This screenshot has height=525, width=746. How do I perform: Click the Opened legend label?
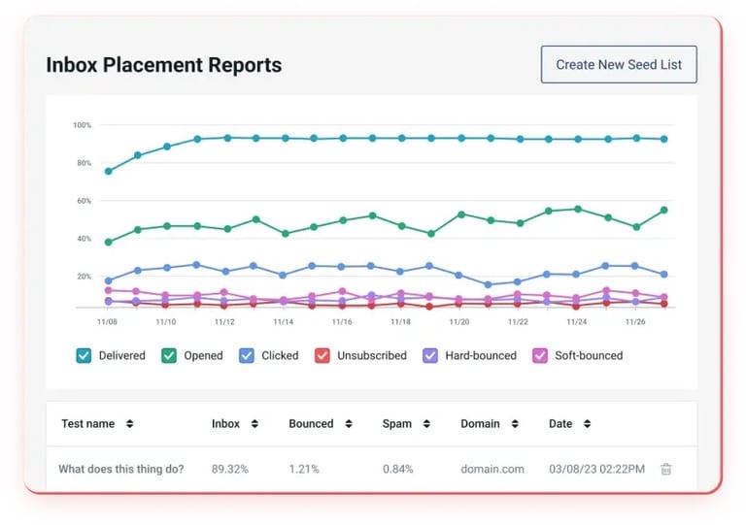click(203, 355)
